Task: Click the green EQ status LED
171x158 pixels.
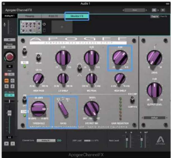Action: [x=25, y=66]
